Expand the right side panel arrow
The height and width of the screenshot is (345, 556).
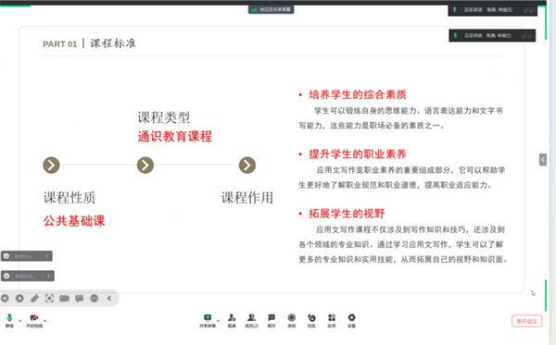coord(543,160)
